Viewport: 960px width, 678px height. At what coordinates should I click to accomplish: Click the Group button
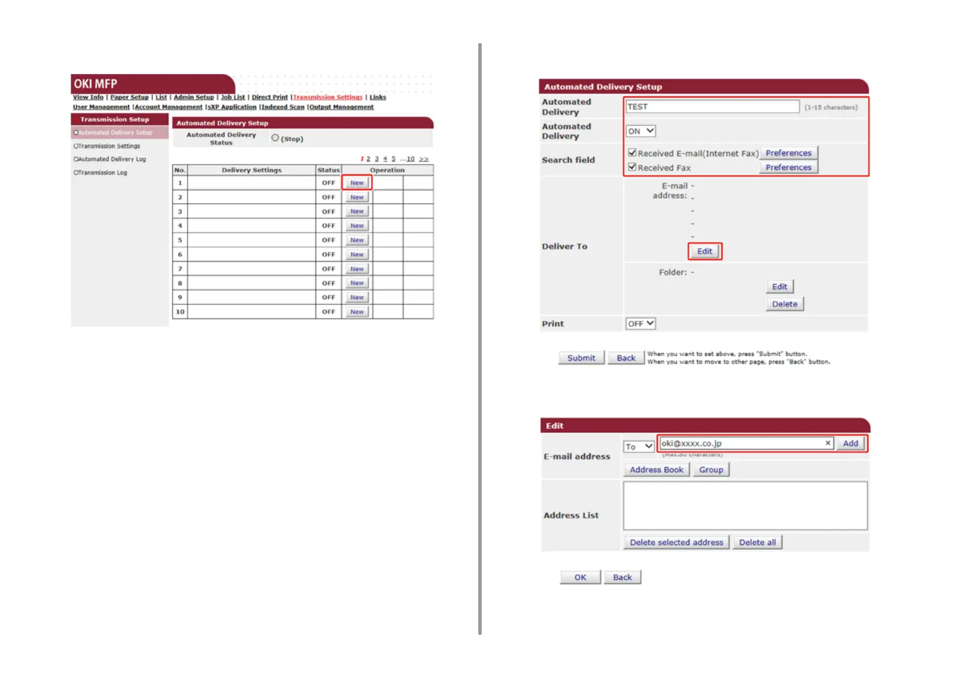(711, 469)
